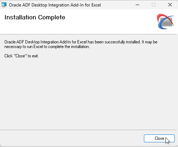The image size is (178, 147).
Task: Click the red arc of the Oracle logo
Action: point(161,17)
